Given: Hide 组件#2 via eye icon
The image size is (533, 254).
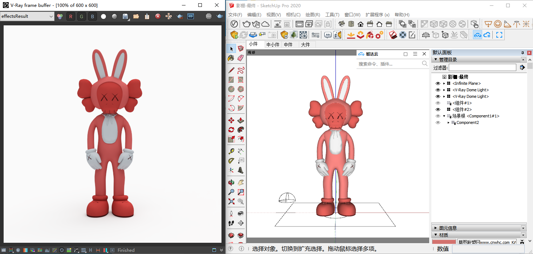Looking at the screenshot, I should [438, 109].
